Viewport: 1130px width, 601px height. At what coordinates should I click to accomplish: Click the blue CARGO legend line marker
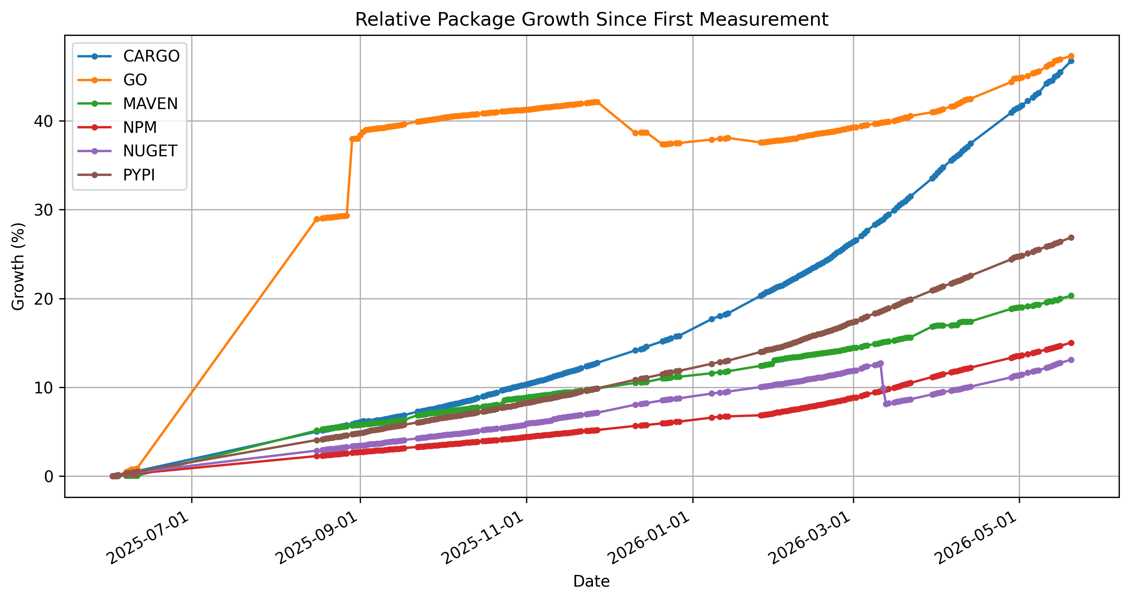point(94,56)
